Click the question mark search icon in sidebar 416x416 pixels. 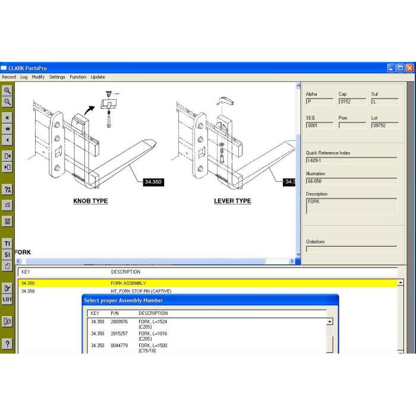point(7,190)
